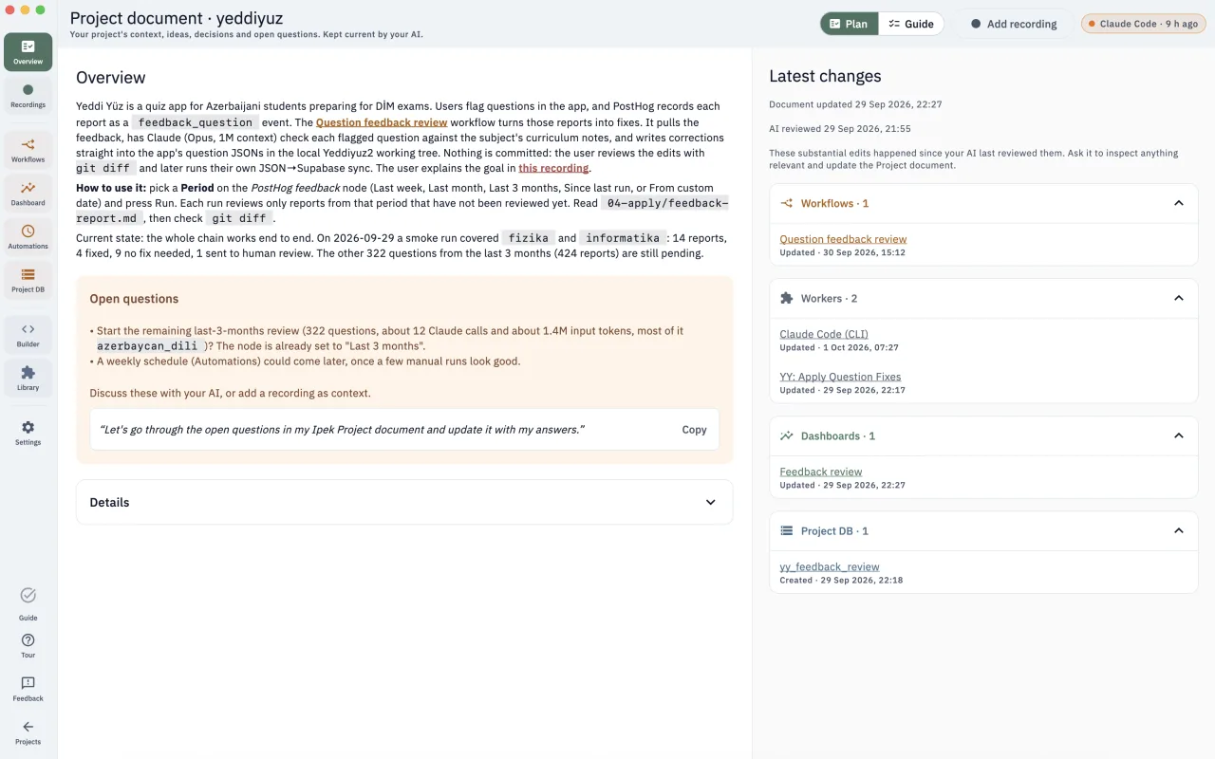Screen dimensions: 1215x759
Task: Expand the Details section
Action: point(404,502)
